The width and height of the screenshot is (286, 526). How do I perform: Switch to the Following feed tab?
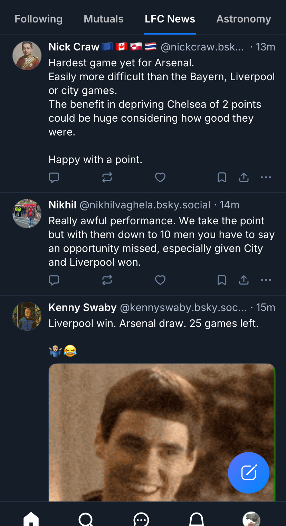coord(39,19)
